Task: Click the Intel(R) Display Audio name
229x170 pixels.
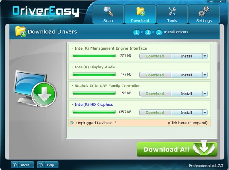Action: [x=95, y=67]
